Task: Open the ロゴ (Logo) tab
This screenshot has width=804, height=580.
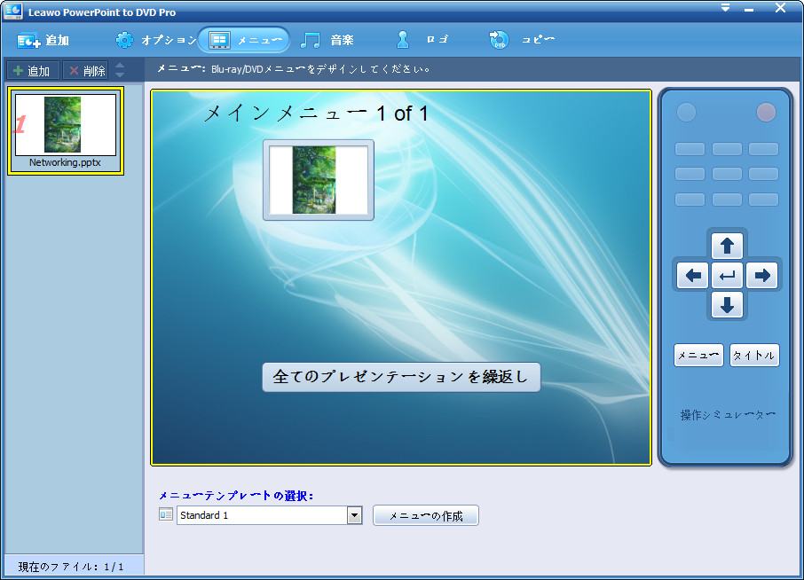Action: coord(422,40)
